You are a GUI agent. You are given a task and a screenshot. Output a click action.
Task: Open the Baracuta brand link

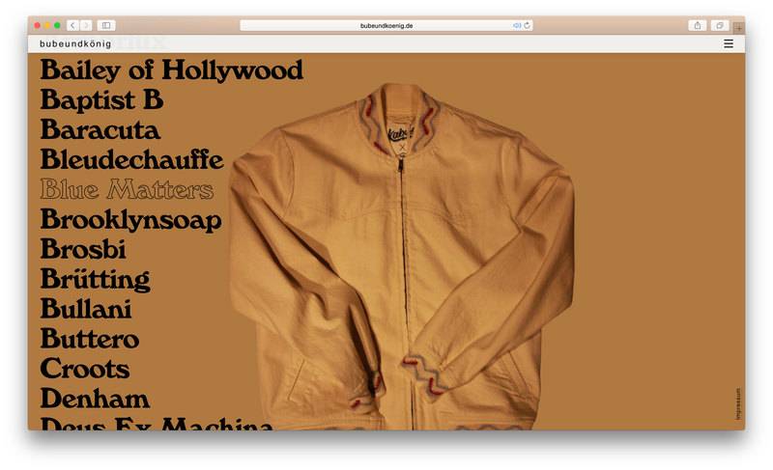point(100,130)
